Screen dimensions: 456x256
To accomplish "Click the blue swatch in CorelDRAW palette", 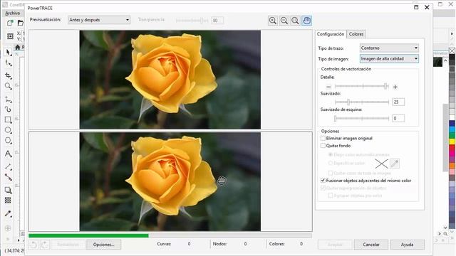I will 452,123.
